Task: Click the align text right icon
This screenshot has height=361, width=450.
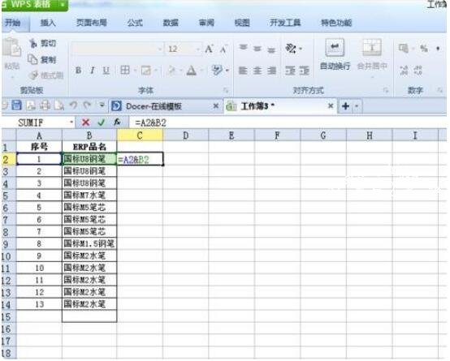Action: 271,71
